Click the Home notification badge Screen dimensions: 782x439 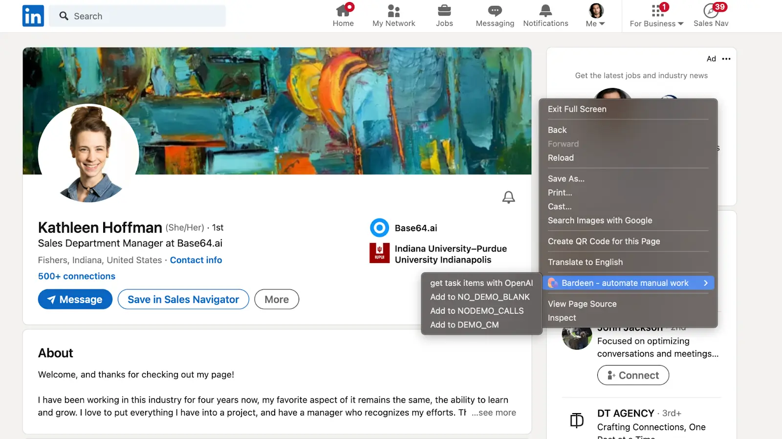[349, 7]
